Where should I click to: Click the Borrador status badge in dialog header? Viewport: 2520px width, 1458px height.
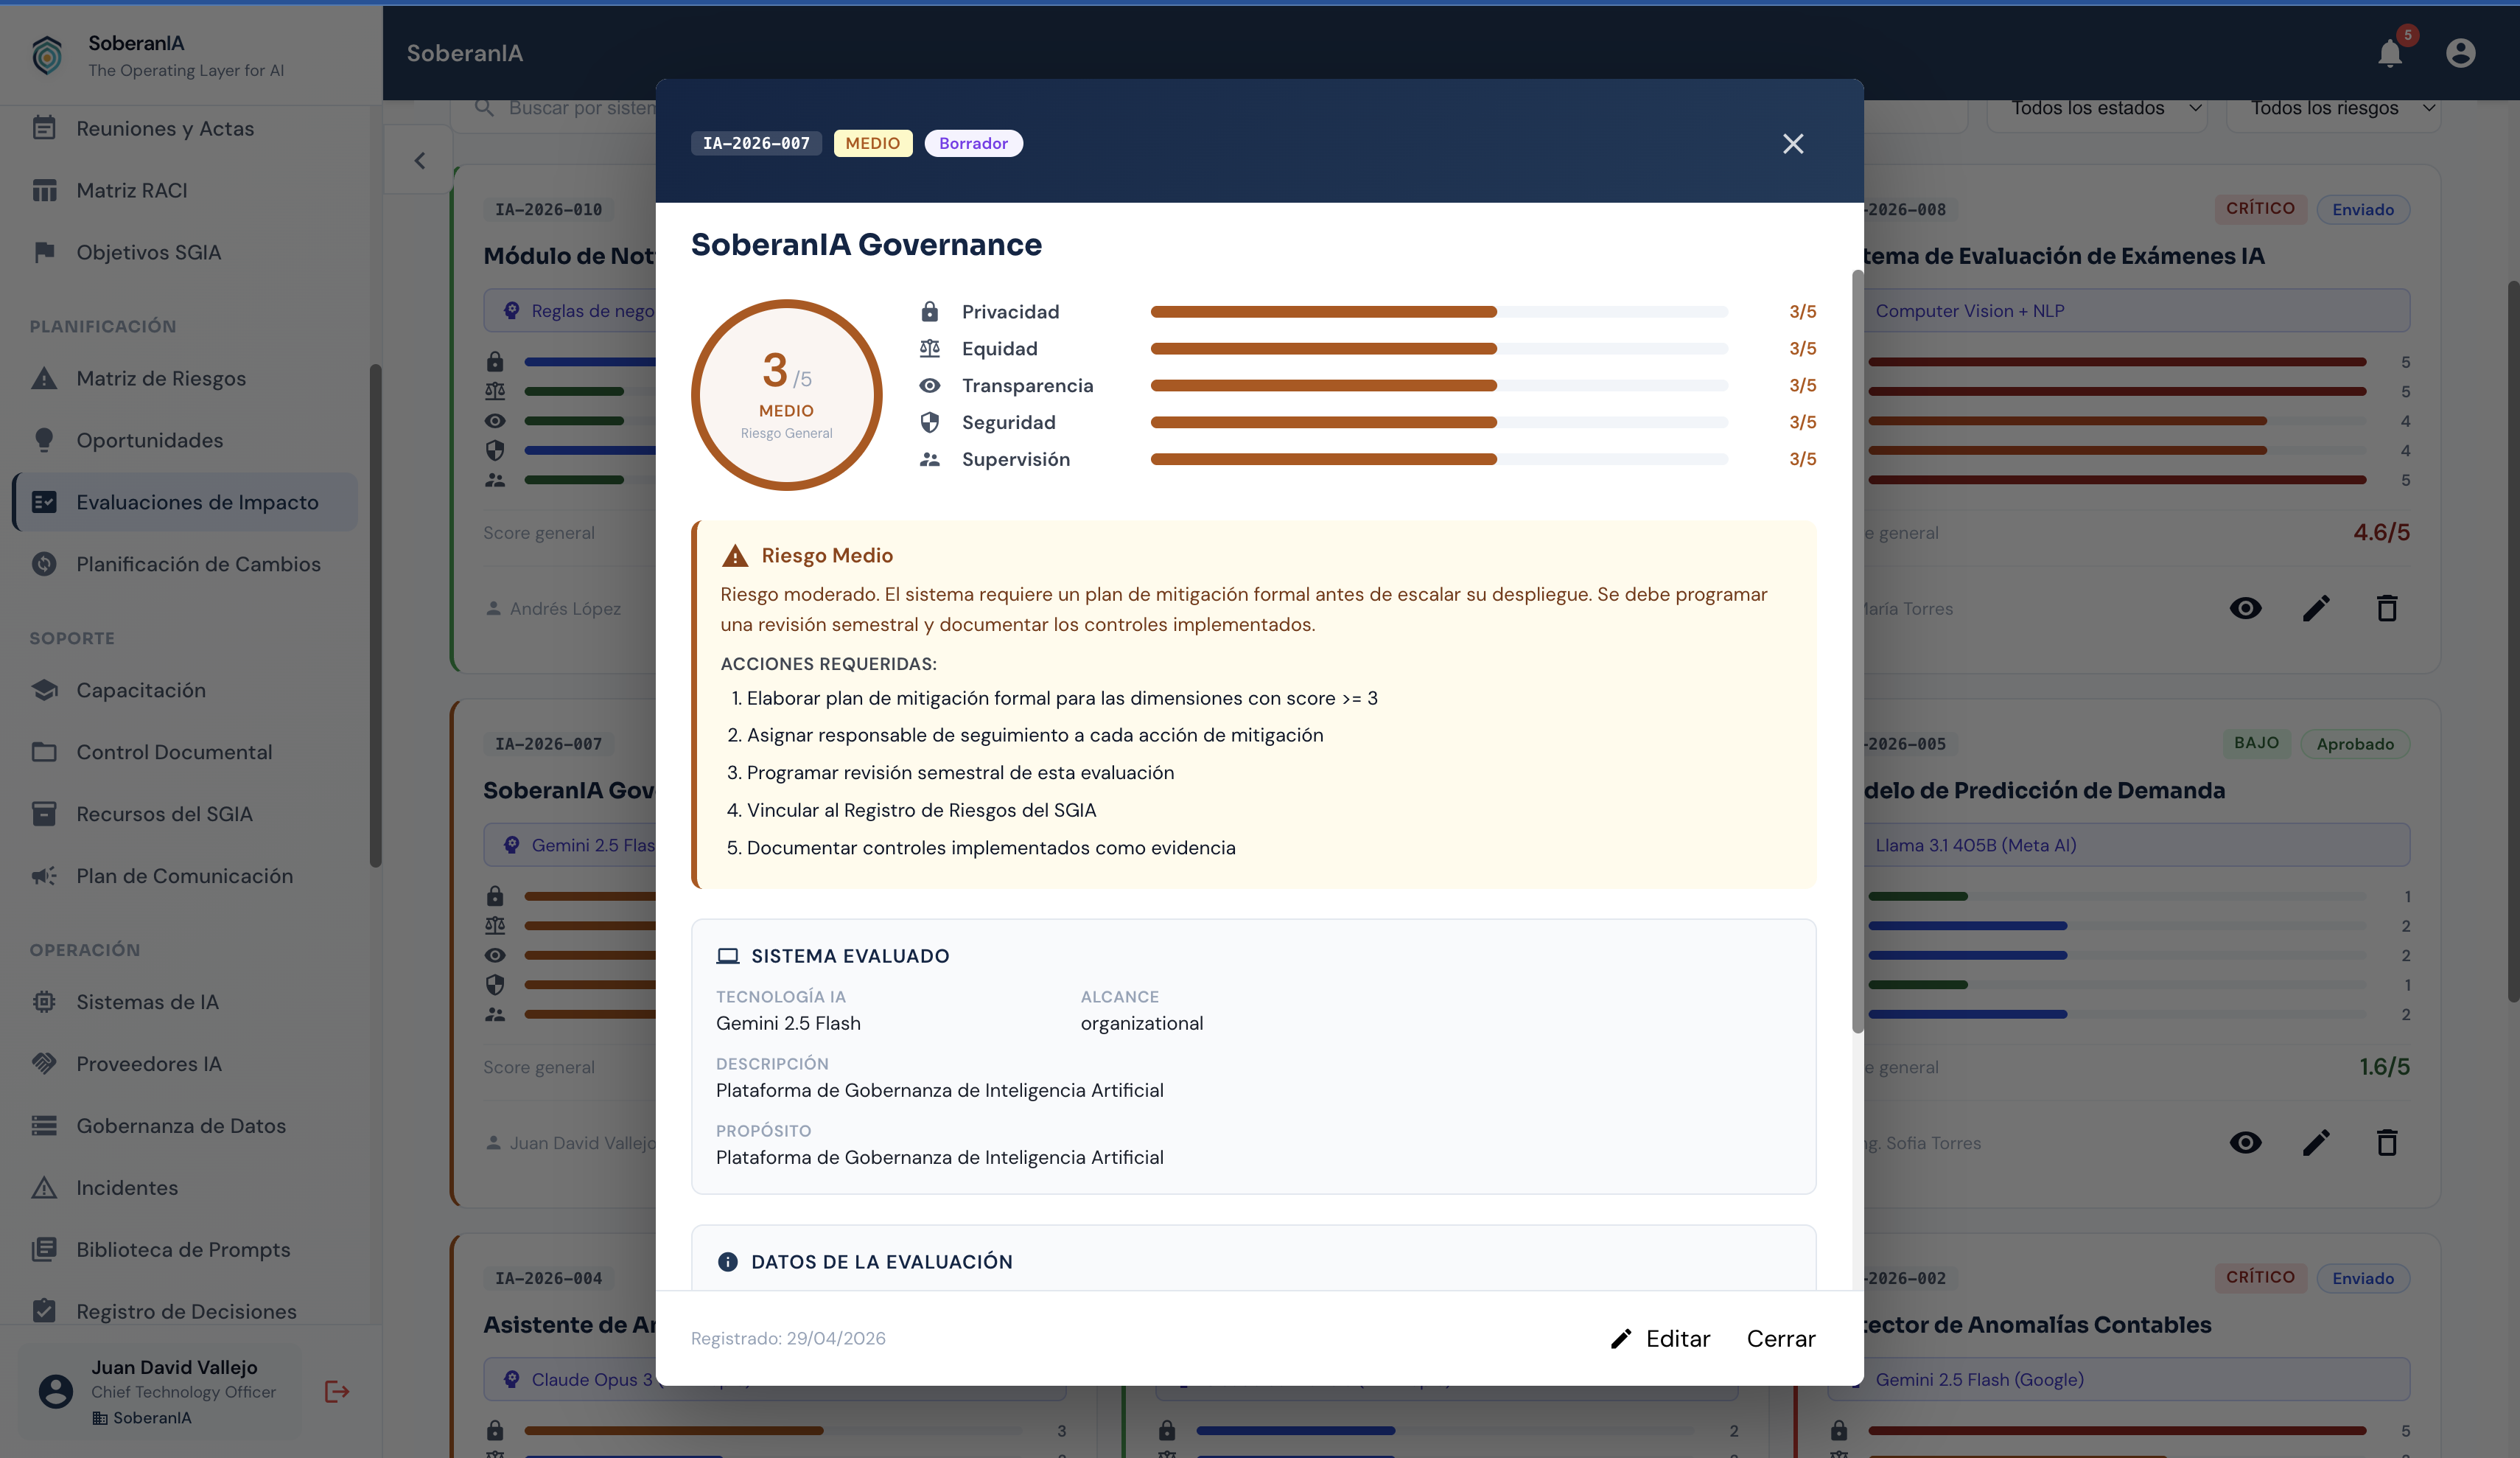click(973, 143)
